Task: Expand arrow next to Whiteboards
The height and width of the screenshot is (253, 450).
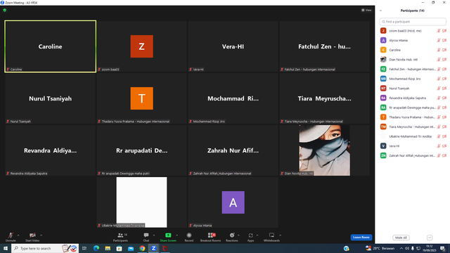Action: [281, 235]
